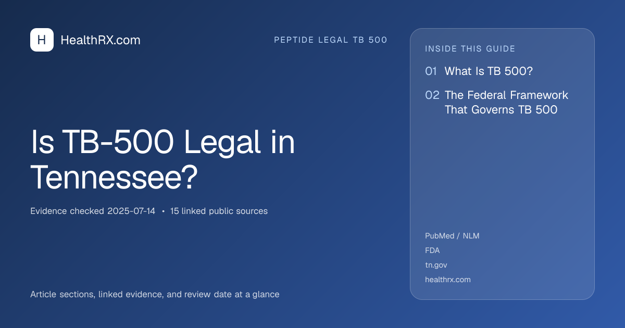Click the 'Article sections, linked evidence' footer caption
This screenshot has height=328, width=625.
click(x=155, y=295)
